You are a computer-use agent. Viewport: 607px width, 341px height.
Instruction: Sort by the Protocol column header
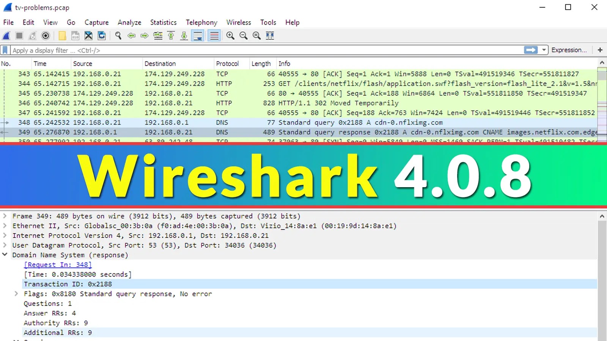[232, 64]
